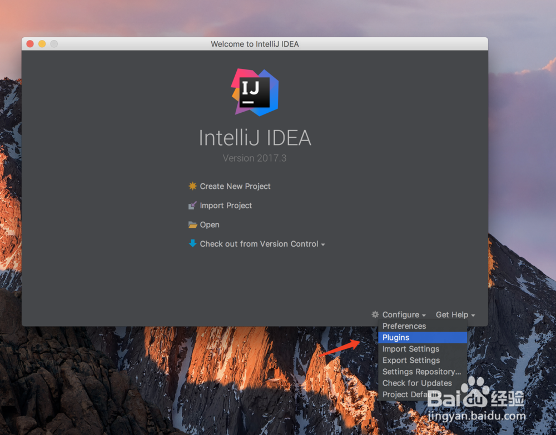Click the arrow next to Configure
This screenshot has width=556, height=435.
coord(424,315)
